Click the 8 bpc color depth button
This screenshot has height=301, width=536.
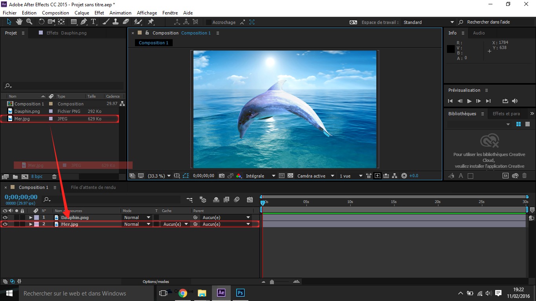tap(37, 177)
